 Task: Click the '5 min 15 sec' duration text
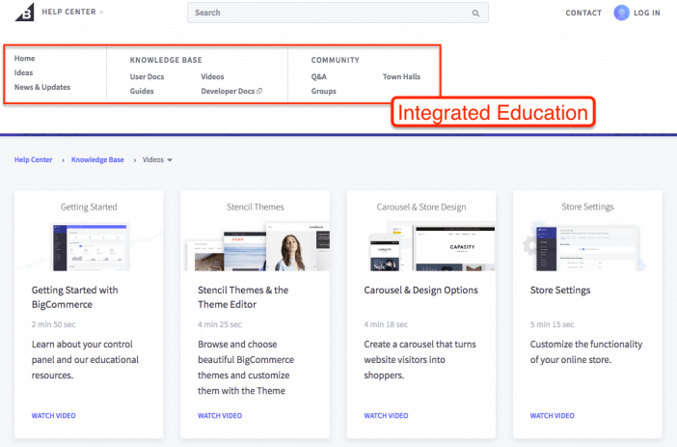click(x=553, y=324)
